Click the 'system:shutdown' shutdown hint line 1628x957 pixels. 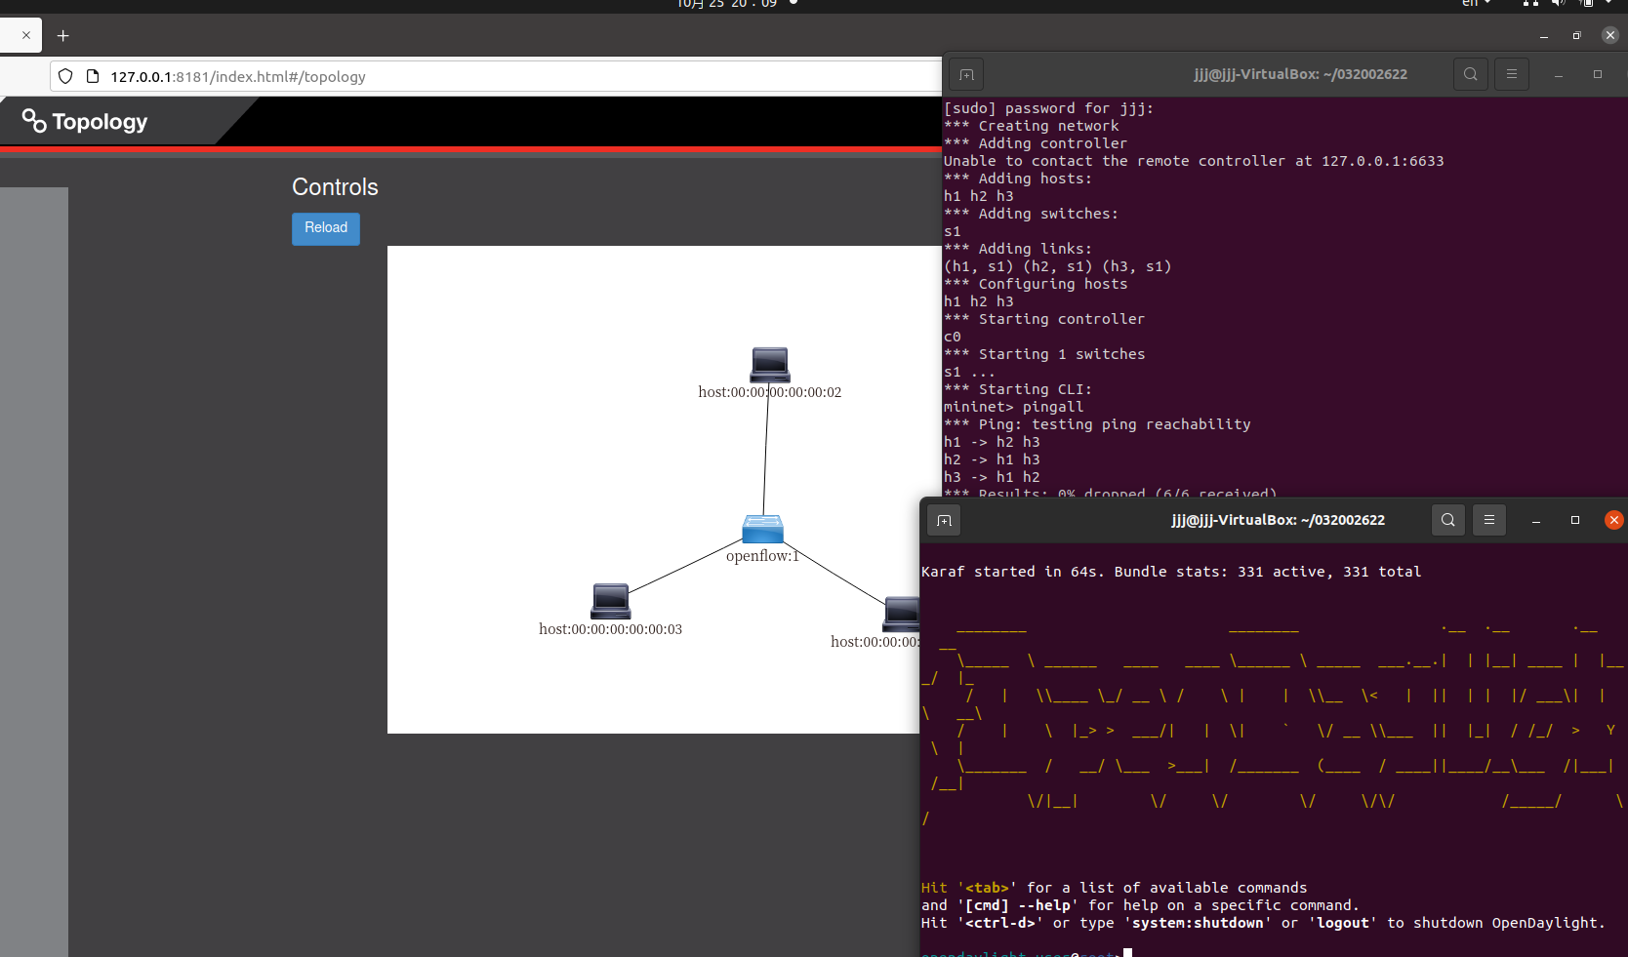click(x=1263, y=923)
